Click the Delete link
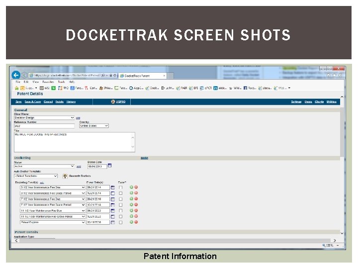 59,102
